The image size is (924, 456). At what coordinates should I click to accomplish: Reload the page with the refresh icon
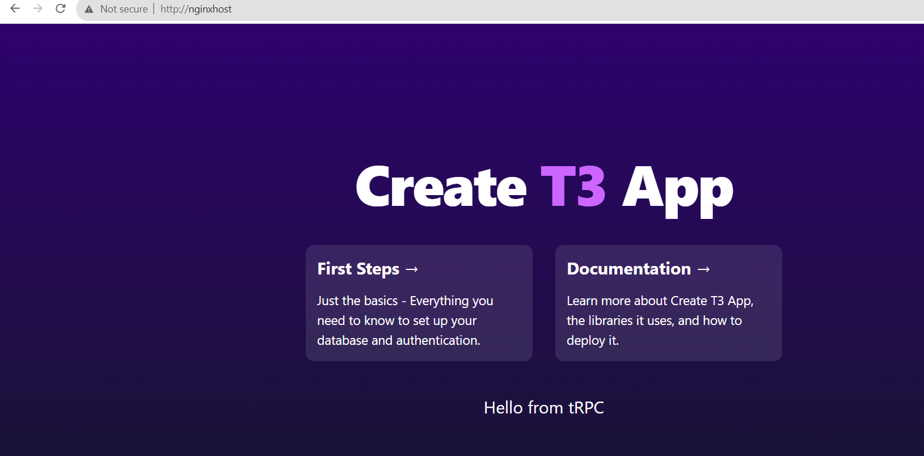(x=61, y=9)
